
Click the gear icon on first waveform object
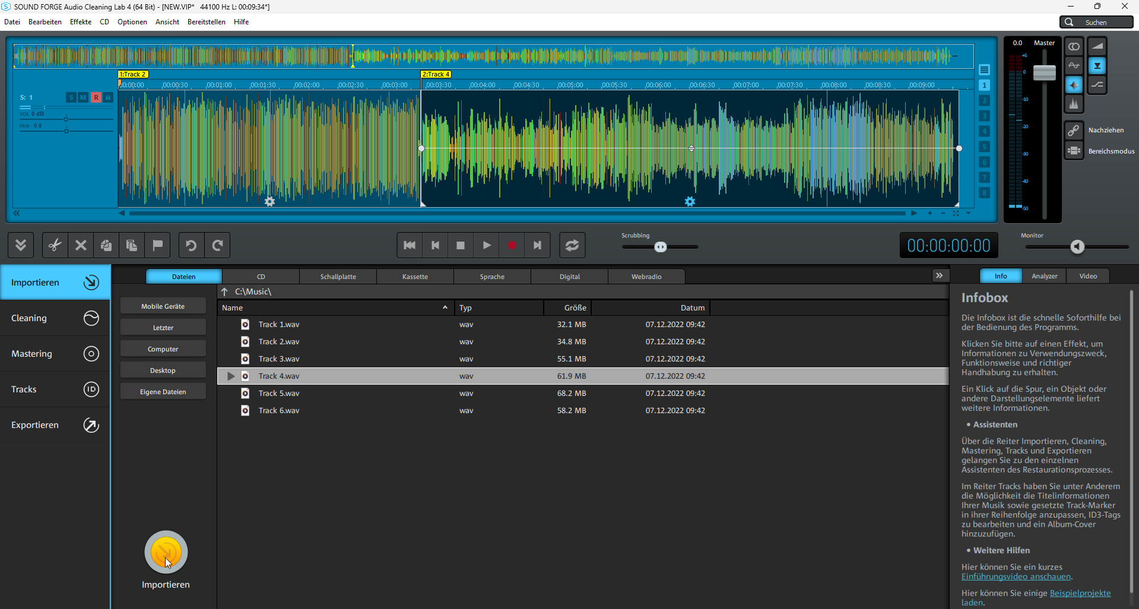point(269,202)
